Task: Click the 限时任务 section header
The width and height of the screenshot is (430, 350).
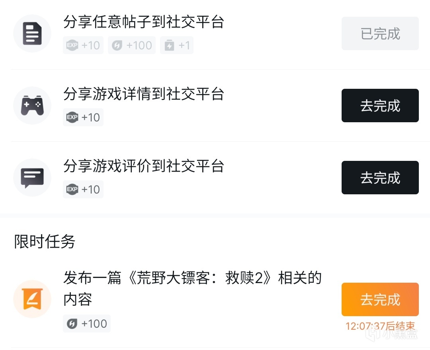Action: click(x=45, y=241)
